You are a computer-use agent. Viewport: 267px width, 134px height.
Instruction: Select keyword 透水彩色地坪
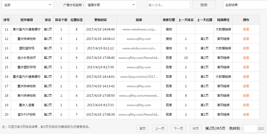(x=27, y=58)
